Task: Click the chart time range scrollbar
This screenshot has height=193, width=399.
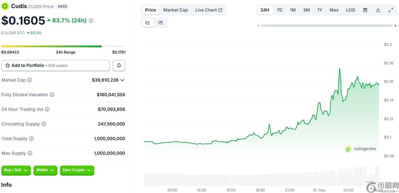Action: [326, 26]
